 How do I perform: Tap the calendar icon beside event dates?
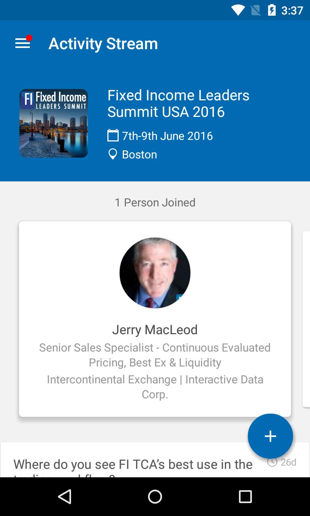[x=113, y=135]
